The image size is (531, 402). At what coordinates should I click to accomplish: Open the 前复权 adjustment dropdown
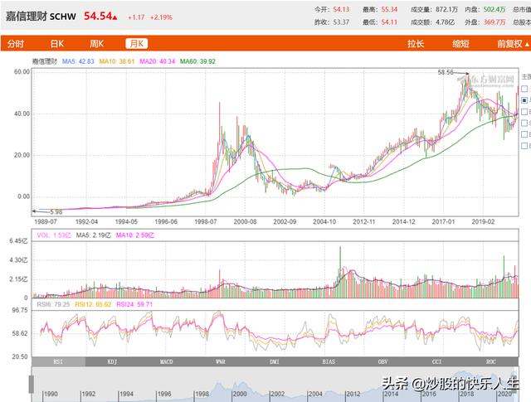click(x=513, y=44)
